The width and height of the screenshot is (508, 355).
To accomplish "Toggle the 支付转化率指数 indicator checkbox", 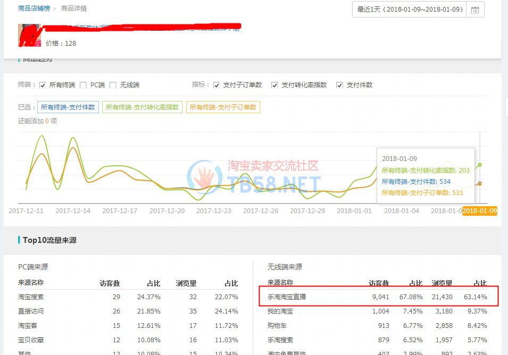I will 274,85.
